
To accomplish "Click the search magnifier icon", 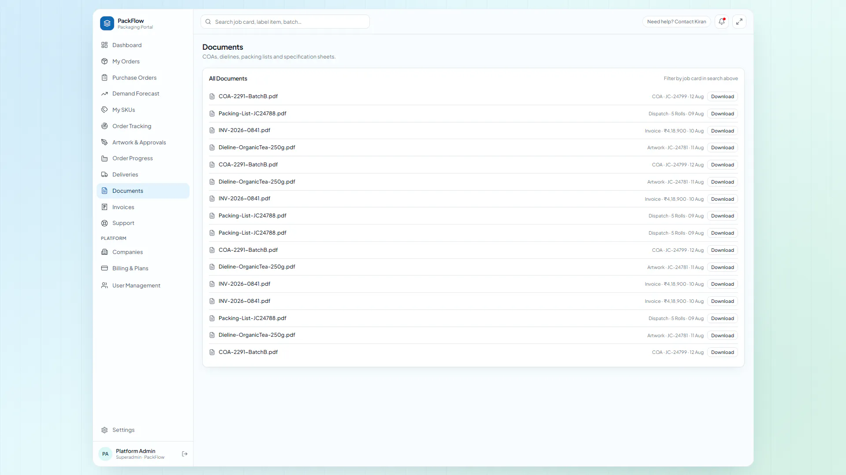I will 208,22.
